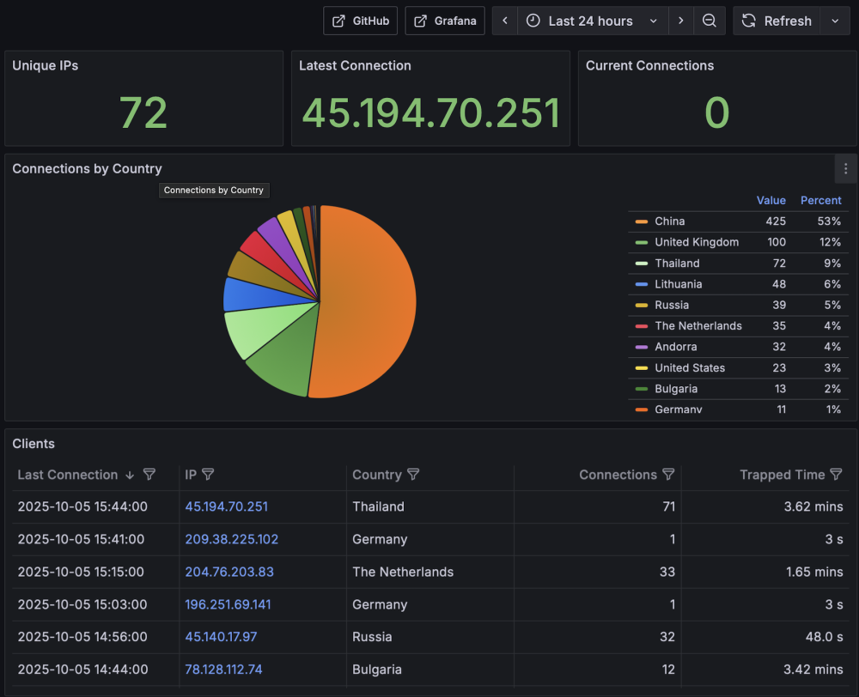
Task: Shift time range forward with right arrow
Action: 680,21
